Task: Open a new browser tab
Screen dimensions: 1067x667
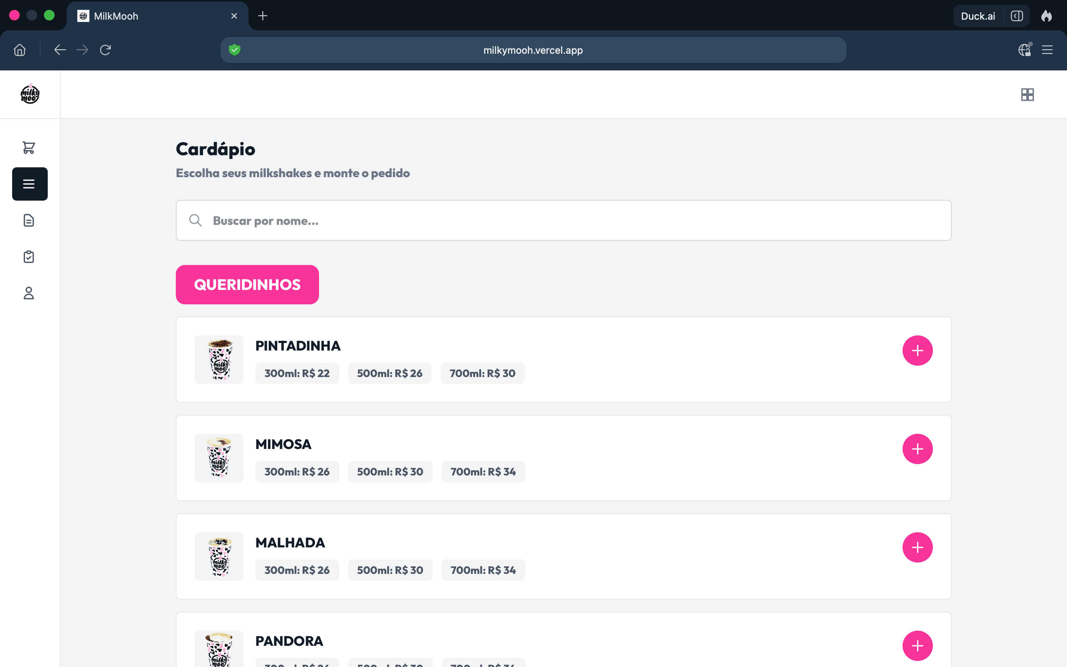Action: [x=263, y=16]
